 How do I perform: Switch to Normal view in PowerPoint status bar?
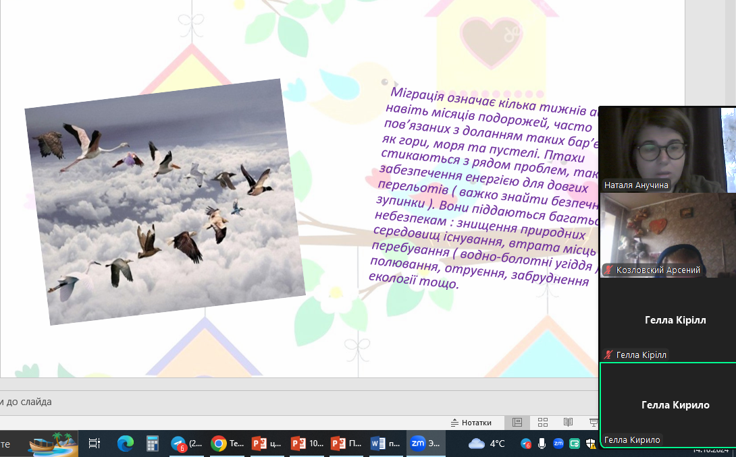coord(517,423)
